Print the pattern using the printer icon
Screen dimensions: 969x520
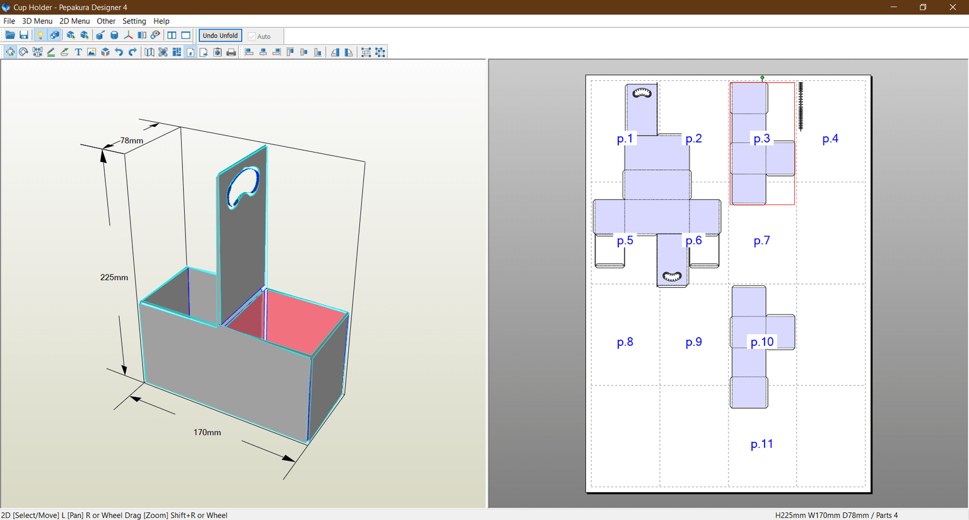231,52
